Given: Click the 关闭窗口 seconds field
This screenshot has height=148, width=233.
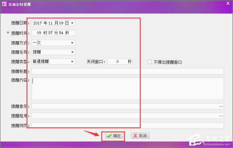Looking at the screenshot, I should 120,62.
